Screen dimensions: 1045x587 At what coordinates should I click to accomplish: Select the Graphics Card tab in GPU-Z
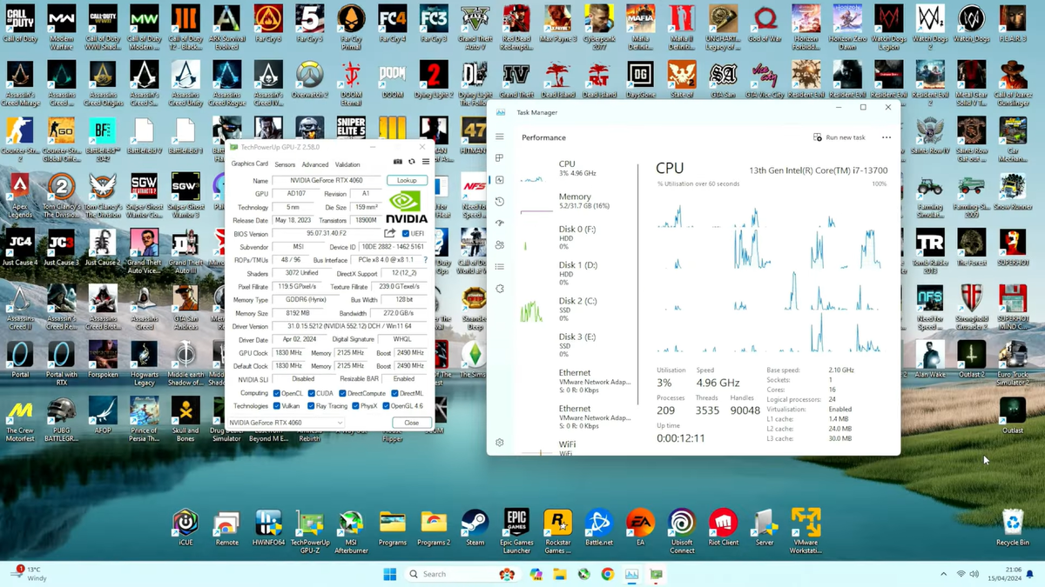coord(250,163)
